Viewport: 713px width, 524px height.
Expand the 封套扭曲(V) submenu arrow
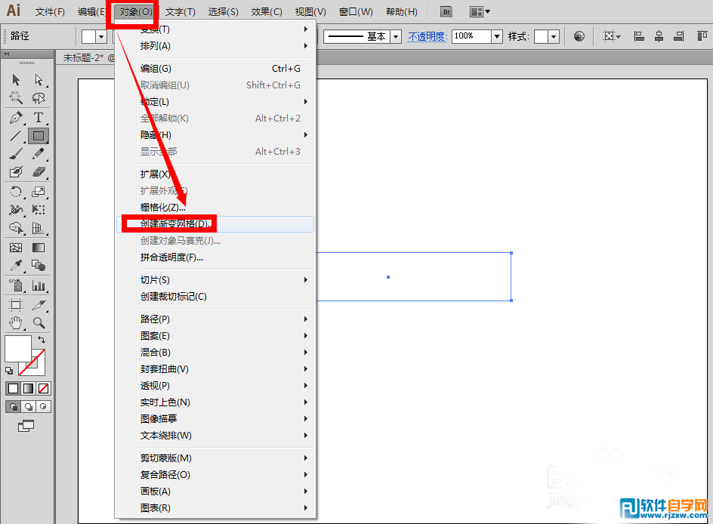306,369
